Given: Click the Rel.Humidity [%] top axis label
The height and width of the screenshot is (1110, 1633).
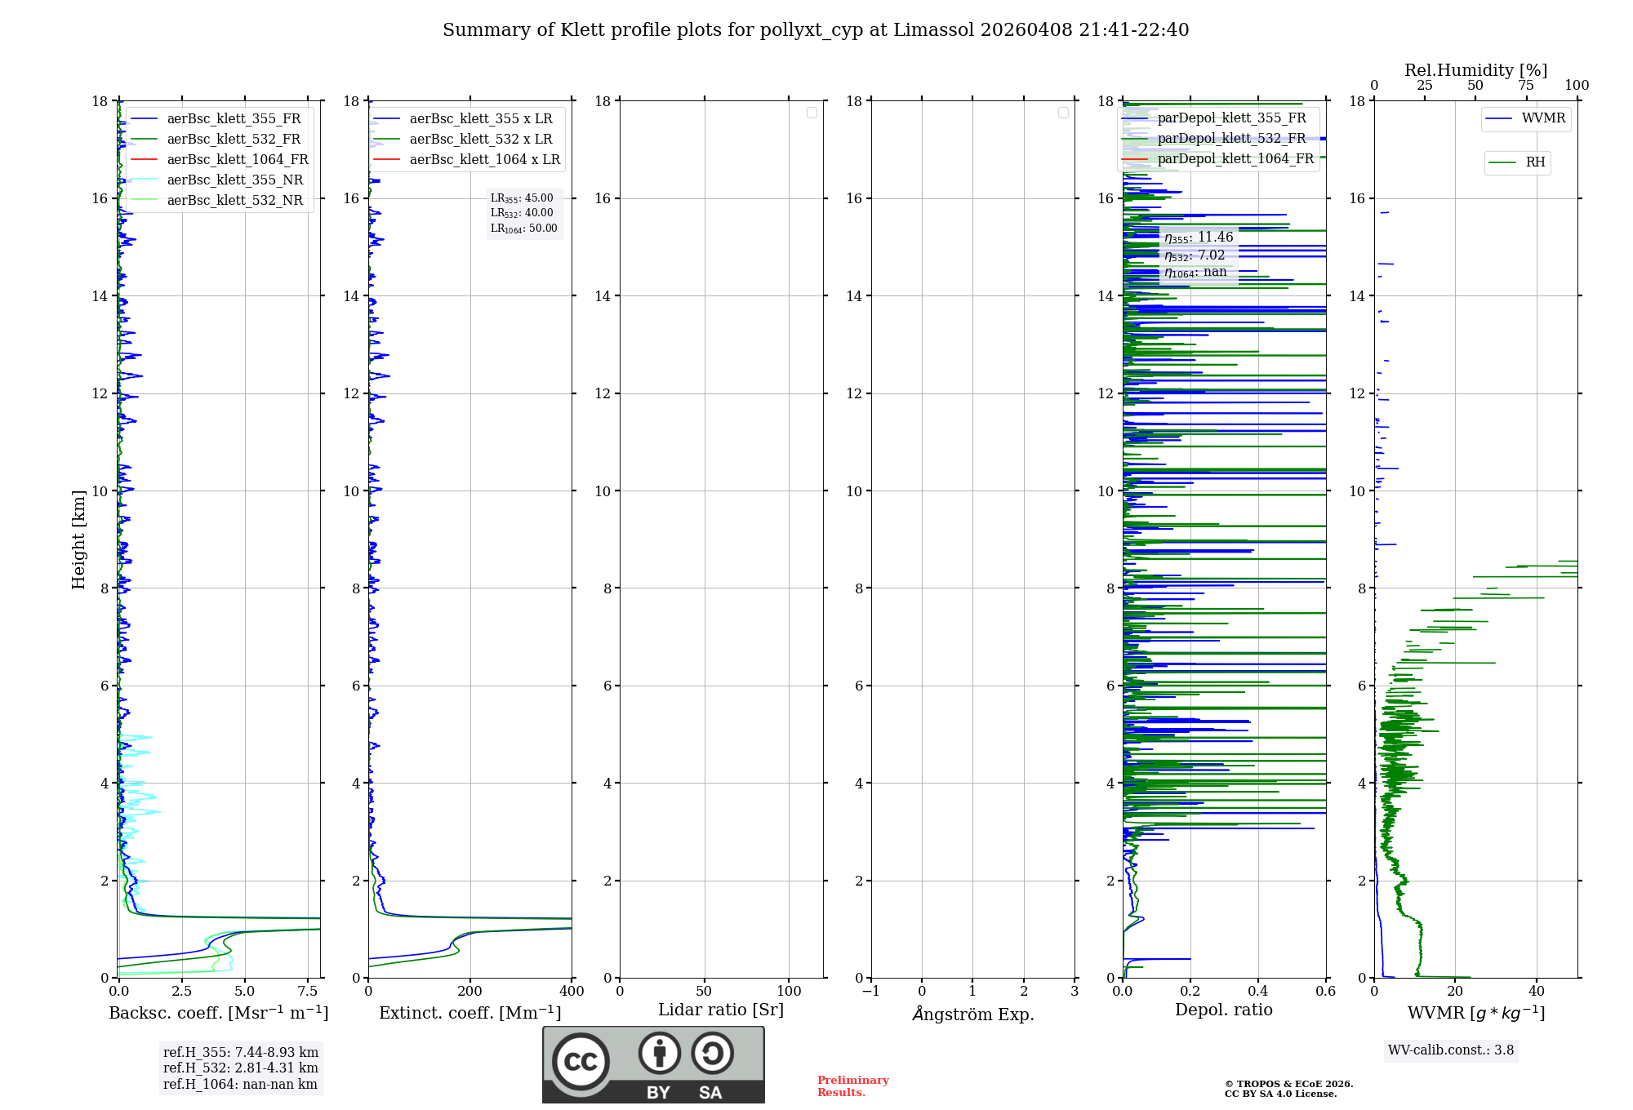Looking at the screenshot, I should pyautogui.click(x=1475, y=70).
